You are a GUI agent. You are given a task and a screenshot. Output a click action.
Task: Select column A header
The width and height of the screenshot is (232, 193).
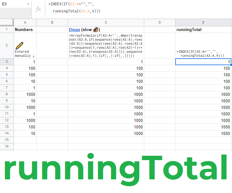pyautogui.click(x=25, y=23)
